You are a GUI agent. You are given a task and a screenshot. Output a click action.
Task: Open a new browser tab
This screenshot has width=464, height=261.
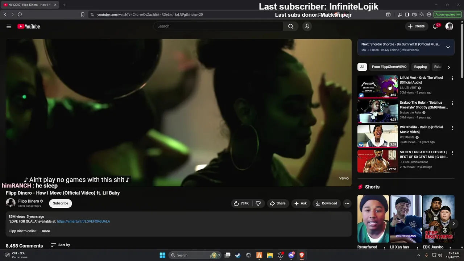pyautogui.click(x=64, y=5)
